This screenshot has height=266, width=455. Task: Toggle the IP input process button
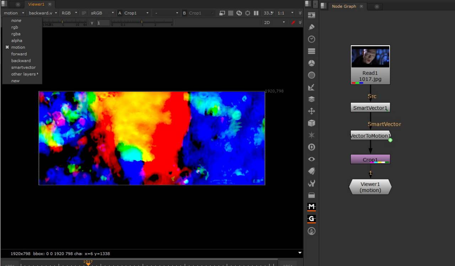click(84, 13)
